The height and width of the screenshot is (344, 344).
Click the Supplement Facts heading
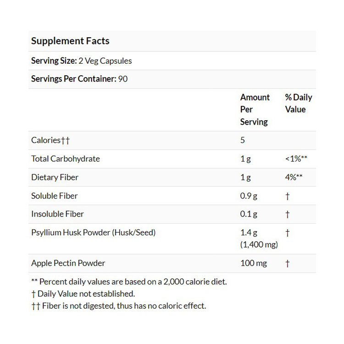[70, 41]
